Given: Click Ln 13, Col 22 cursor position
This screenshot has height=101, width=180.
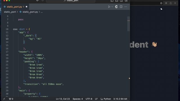Looking at the screenshot, I should (x=63, y=99).
